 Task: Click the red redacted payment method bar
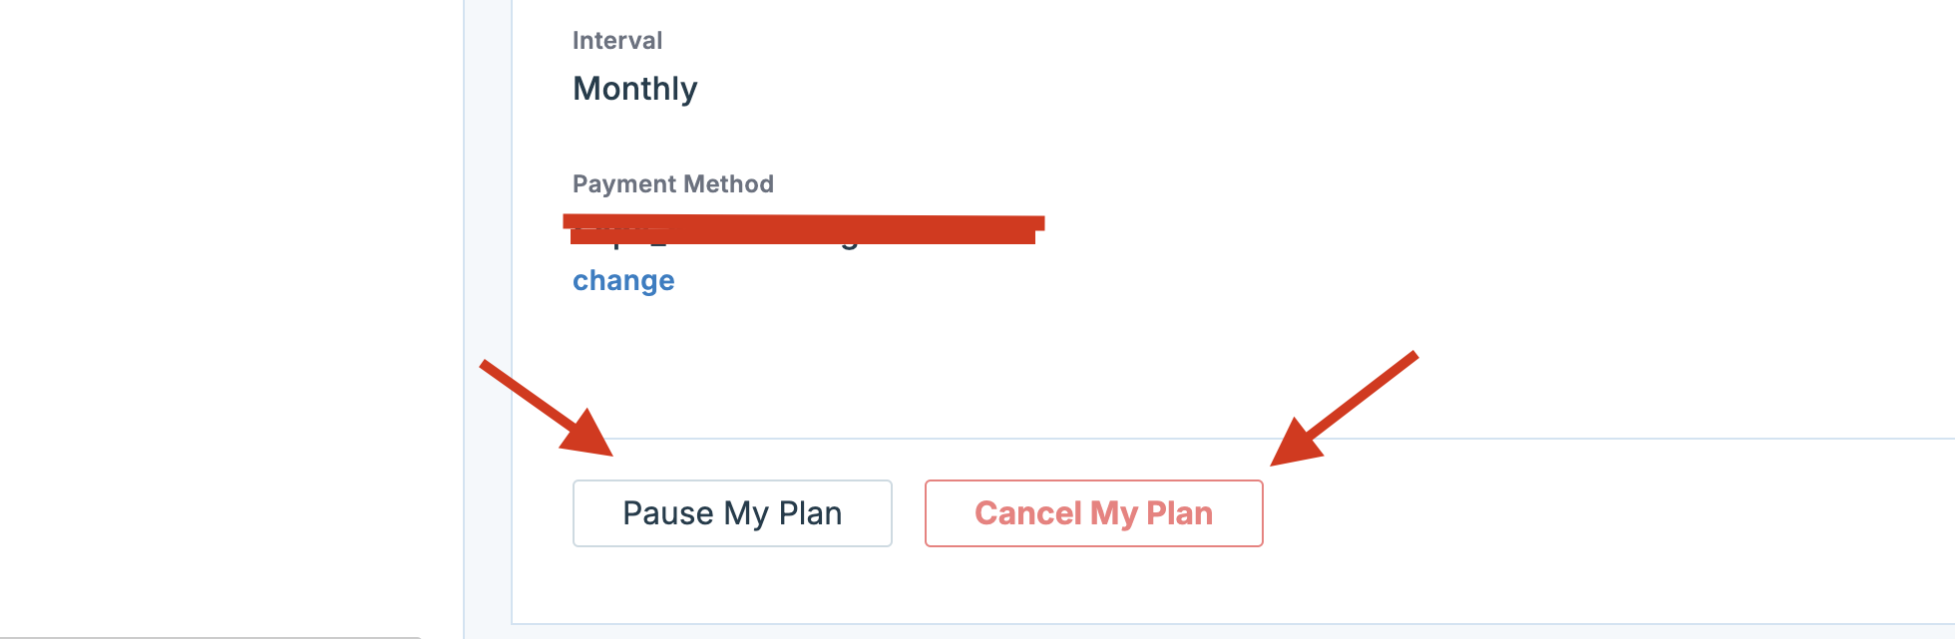coord(803,229)
